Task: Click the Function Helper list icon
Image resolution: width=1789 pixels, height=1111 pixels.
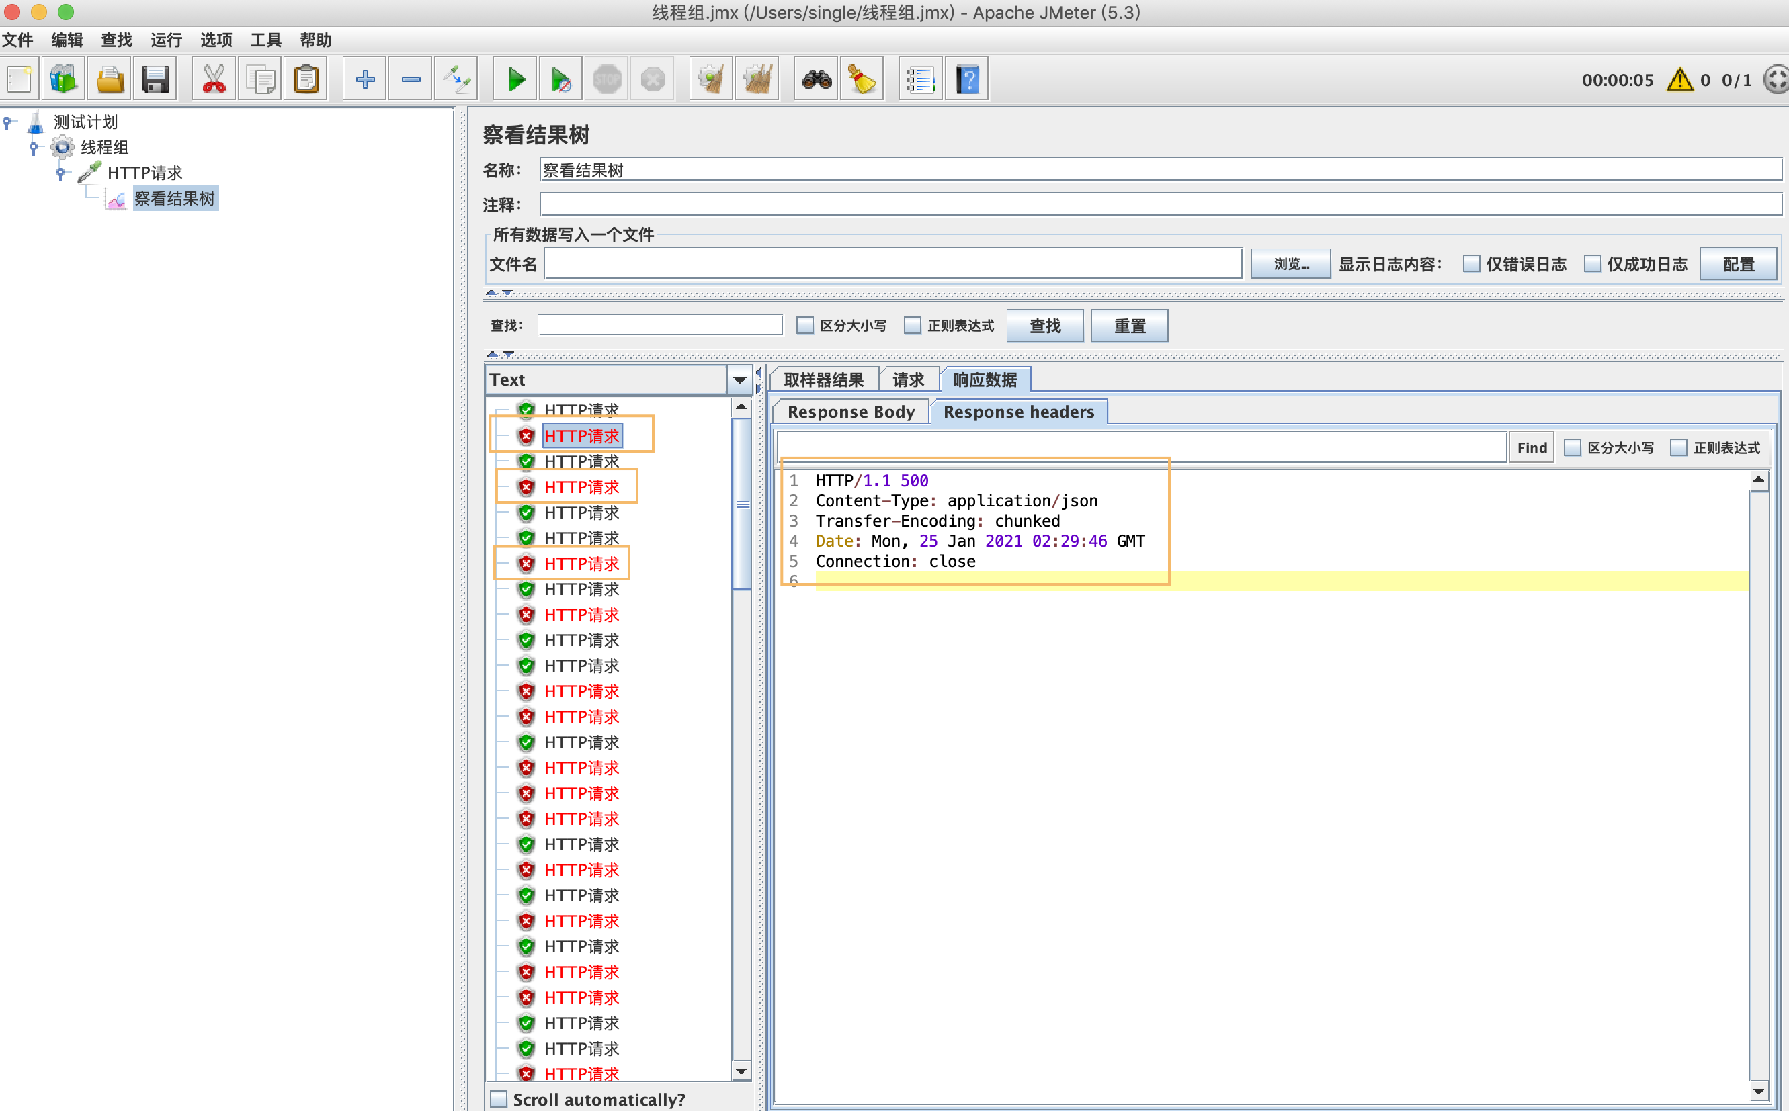Action: tap(920, 79)
